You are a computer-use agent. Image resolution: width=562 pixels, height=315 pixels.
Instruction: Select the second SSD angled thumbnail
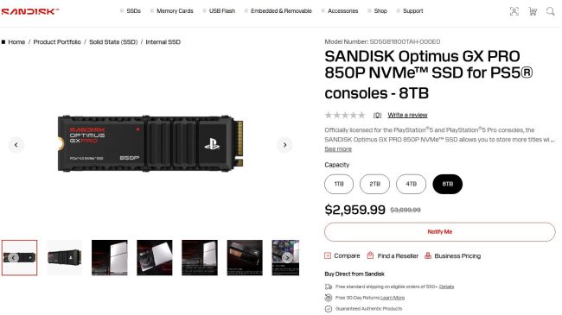point(65,258)
